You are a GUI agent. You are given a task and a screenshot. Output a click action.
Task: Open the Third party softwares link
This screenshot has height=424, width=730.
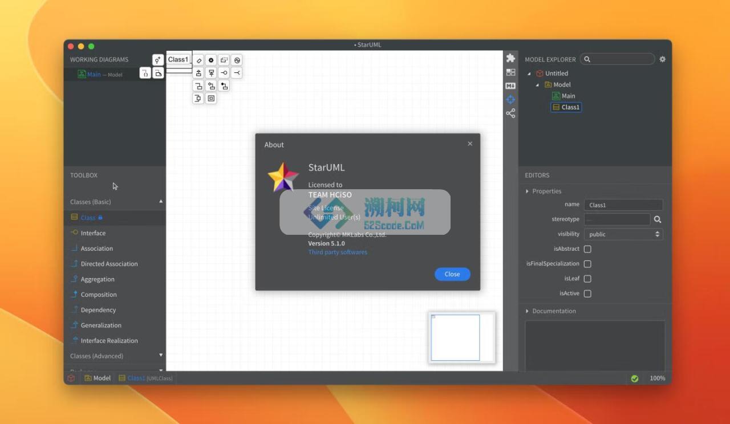(x=338, y=252)
